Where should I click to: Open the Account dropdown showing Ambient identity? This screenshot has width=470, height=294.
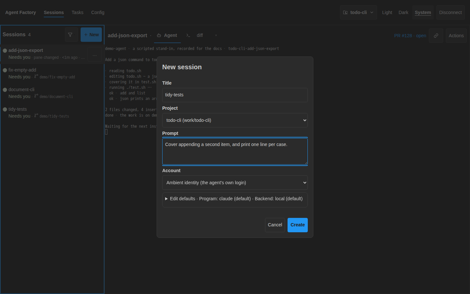235,183
